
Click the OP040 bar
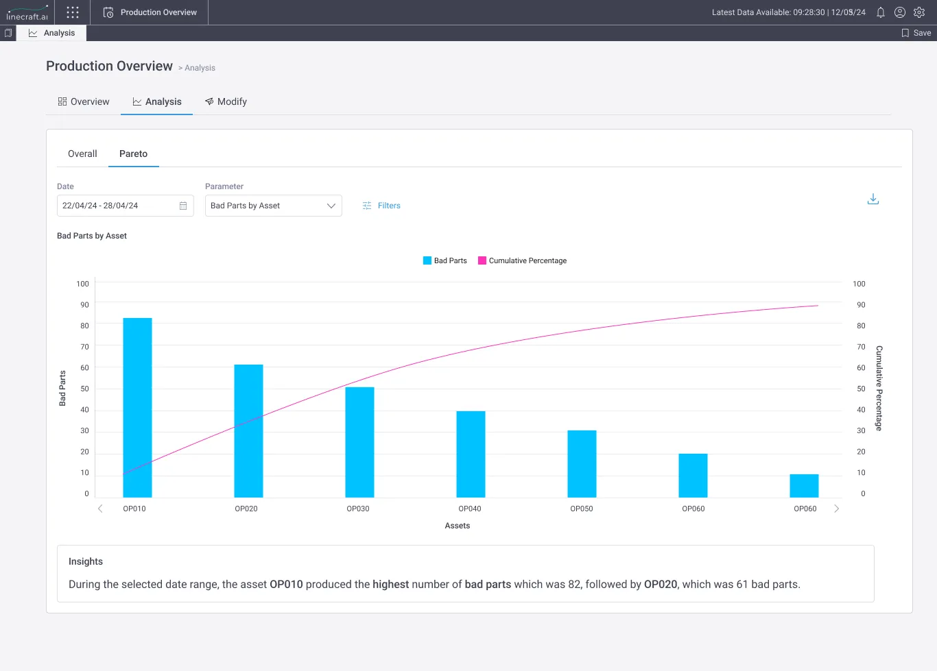(x=471, y=454)
